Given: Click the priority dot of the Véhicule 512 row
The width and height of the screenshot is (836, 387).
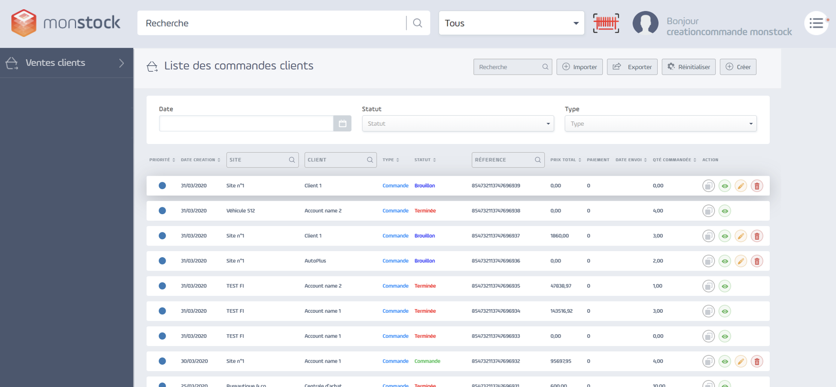Looking at the screenshot, I should click(x=162, y=211).
